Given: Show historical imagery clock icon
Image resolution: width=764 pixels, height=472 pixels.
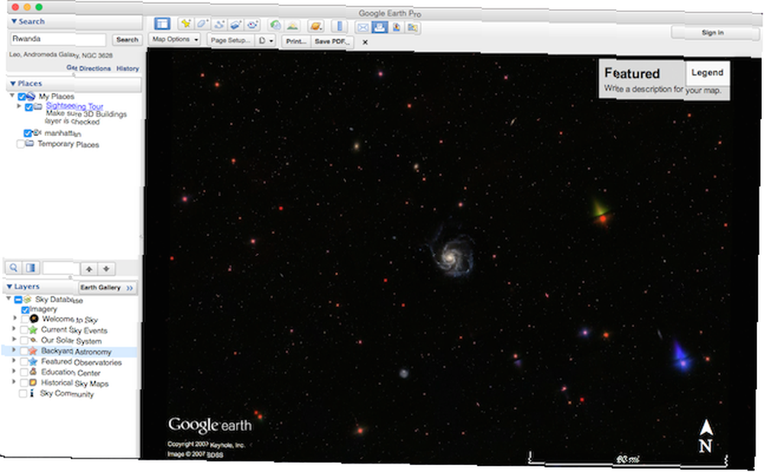Looking at the screenshot, I should (x=275, y=25).
